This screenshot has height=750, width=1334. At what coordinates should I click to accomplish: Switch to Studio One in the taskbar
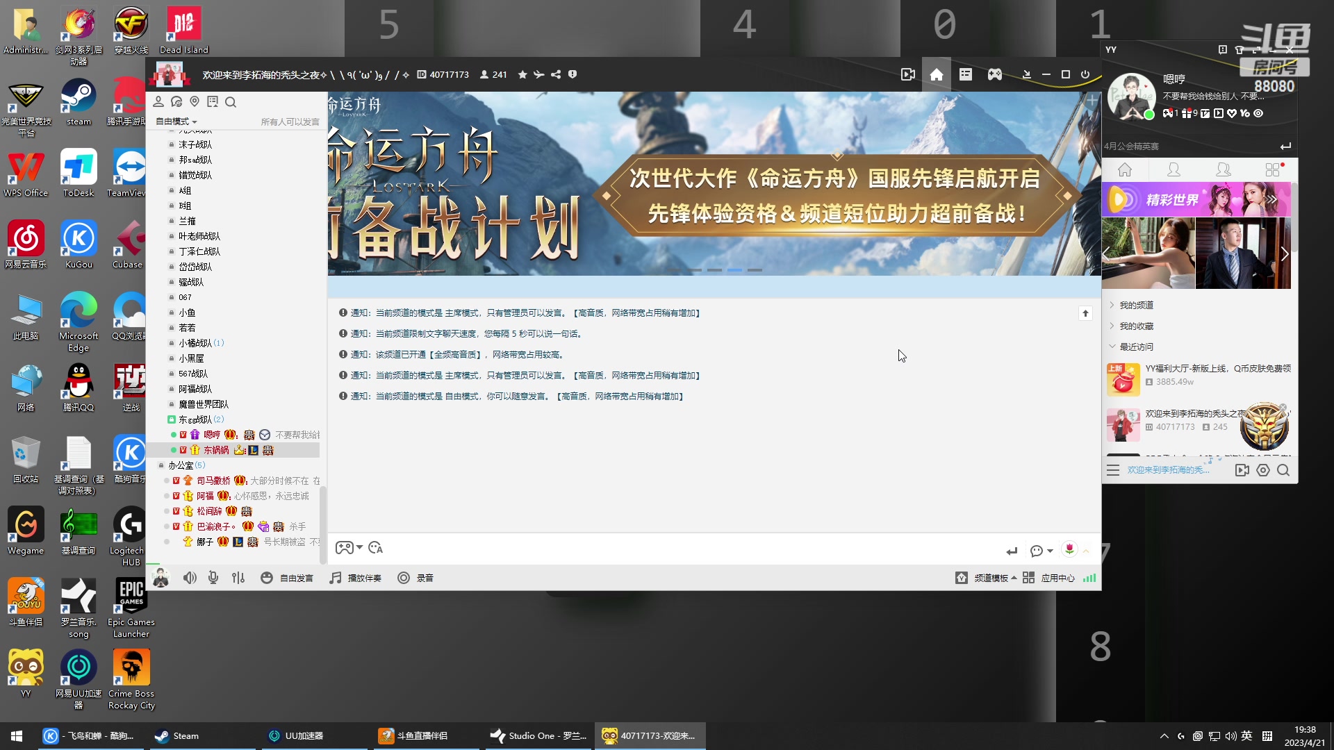pos(538,735)
